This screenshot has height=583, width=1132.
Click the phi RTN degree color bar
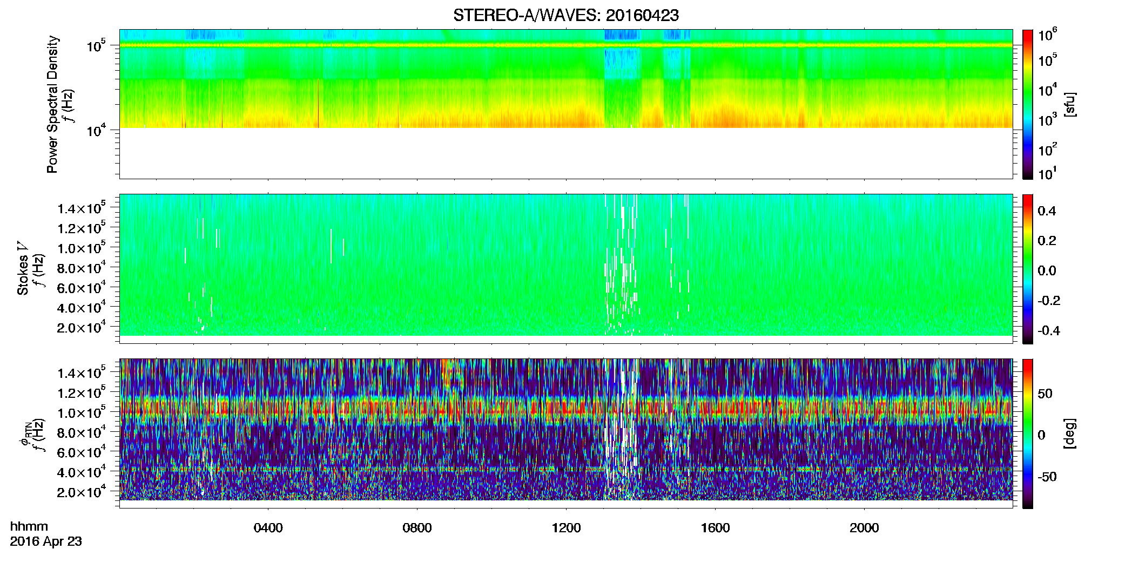click(1028, 433)
